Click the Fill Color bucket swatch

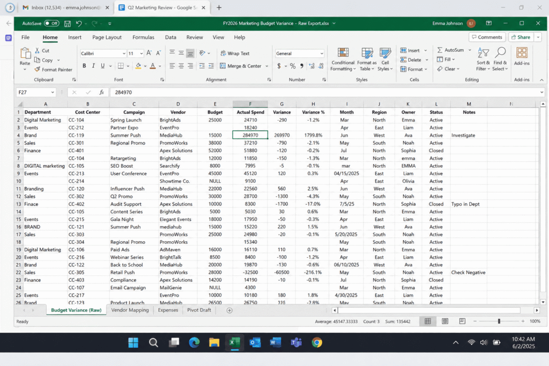pyautogui.click(x=138, y=66)
